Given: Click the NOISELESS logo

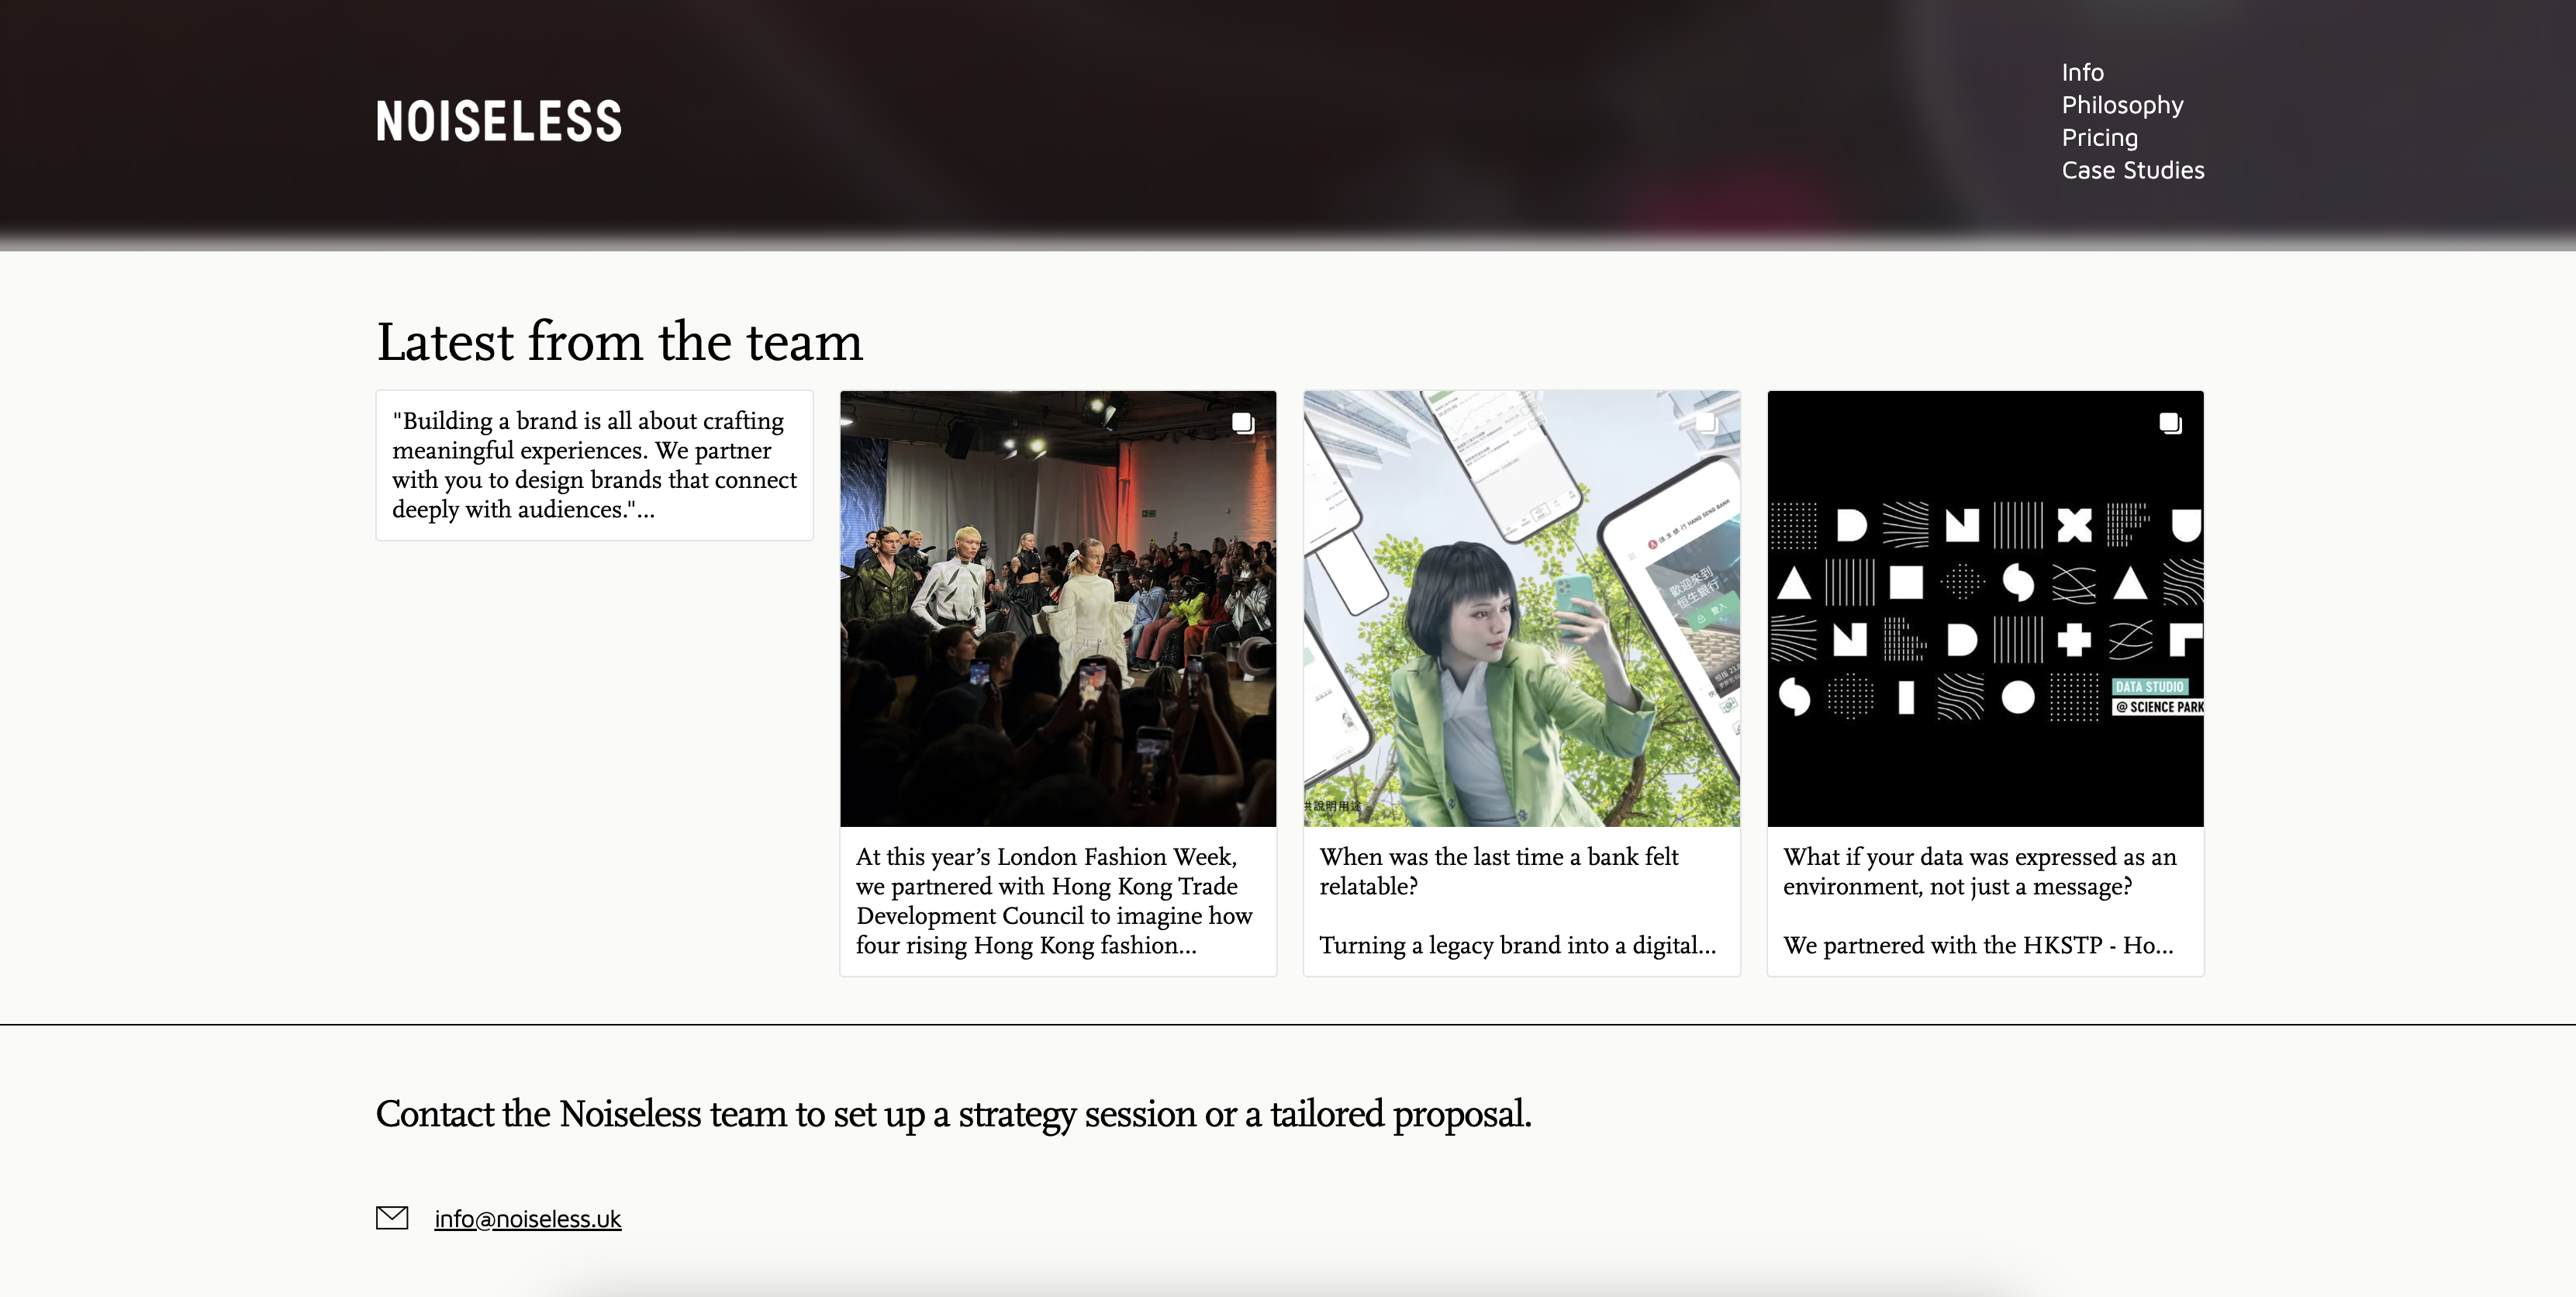Looking at the screenshot, I should (x=498, y=121).
